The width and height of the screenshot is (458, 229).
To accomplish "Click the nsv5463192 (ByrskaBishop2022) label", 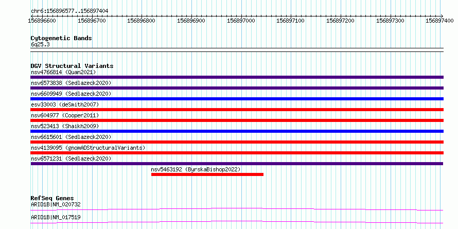I will click(196, 169).
